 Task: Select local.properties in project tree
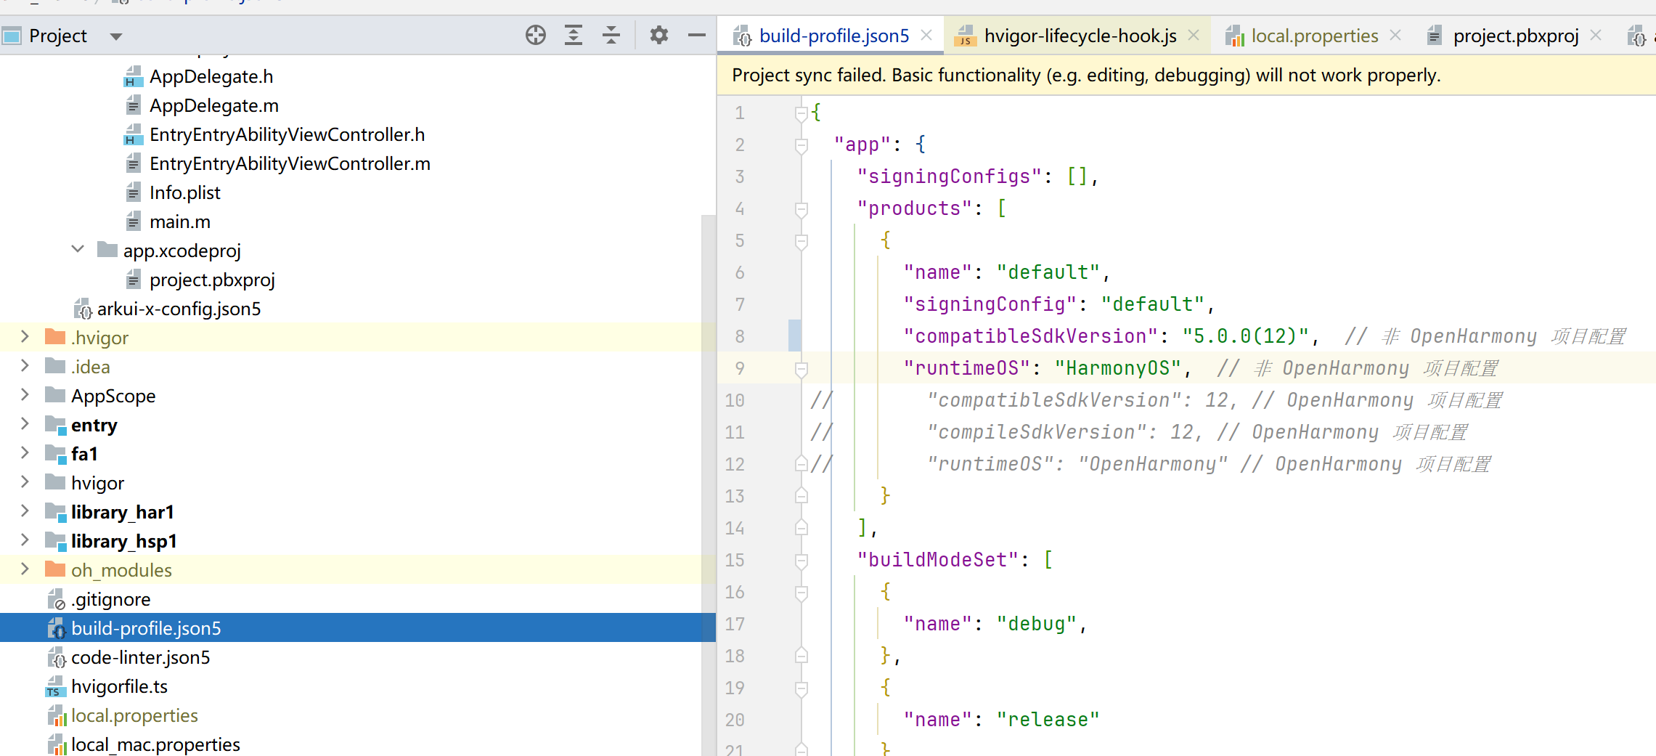pyautogui.click(x=134, y=715)
